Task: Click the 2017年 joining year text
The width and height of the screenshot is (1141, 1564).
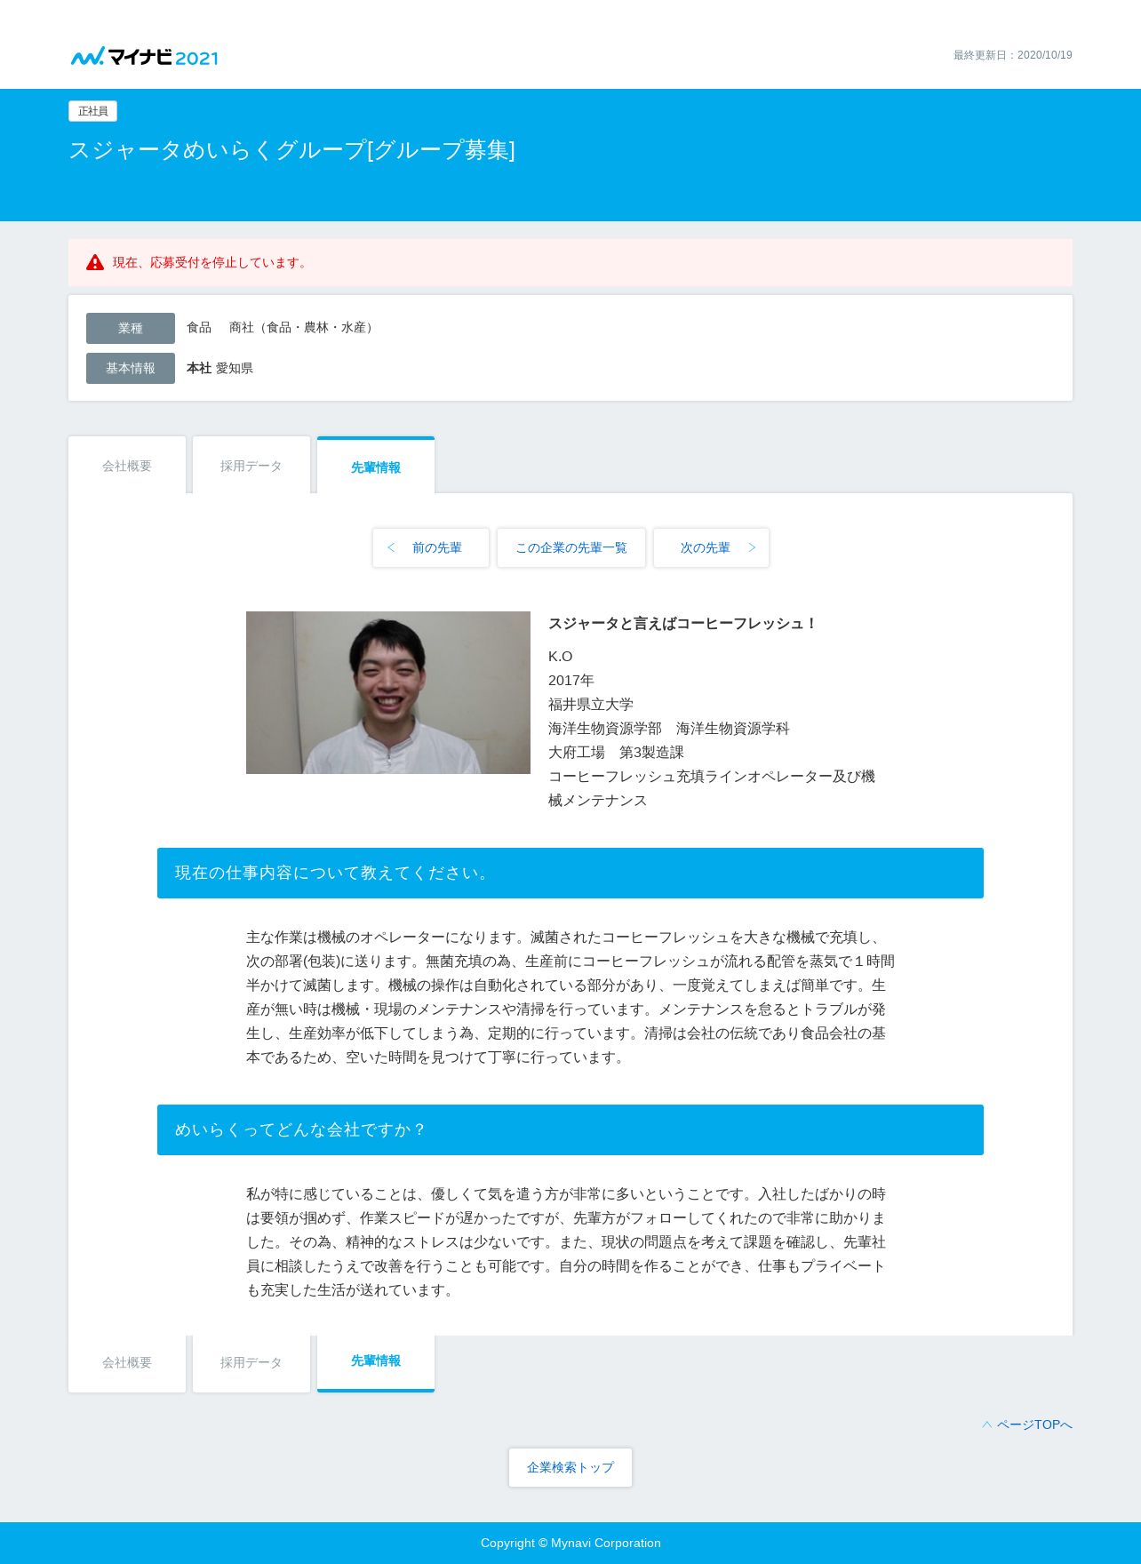Action: coord(570,680)
